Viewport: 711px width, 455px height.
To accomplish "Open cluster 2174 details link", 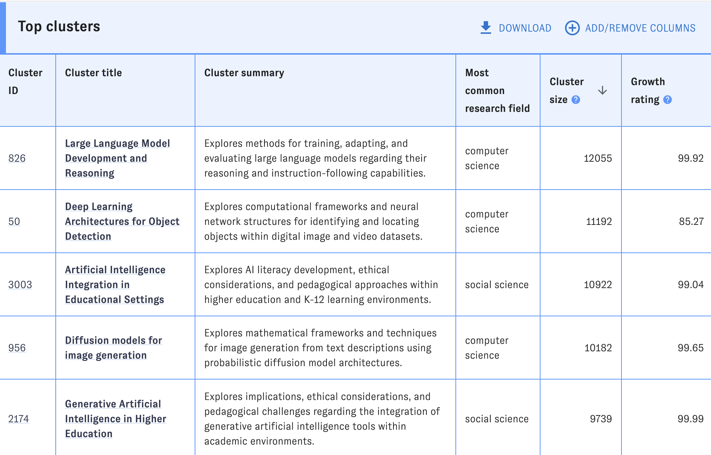I will pos(19,419).
